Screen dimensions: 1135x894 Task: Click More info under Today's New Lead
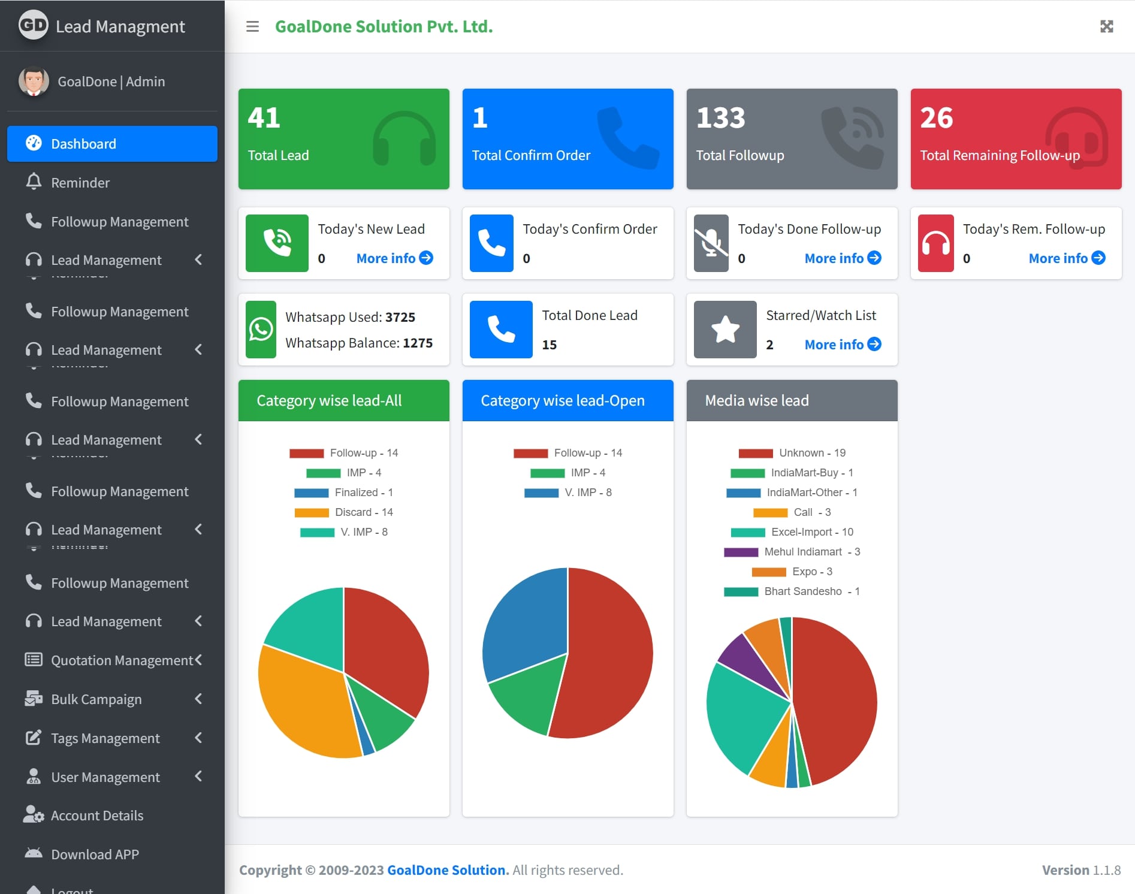394,258
